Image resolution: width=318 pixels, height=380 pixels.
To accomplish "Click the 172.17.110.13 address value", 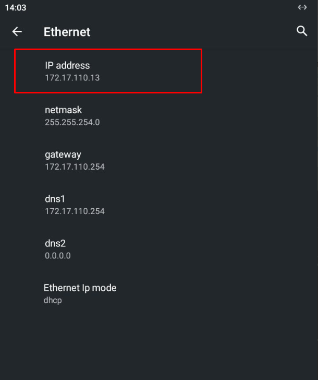I will click(x=72, y=78).
